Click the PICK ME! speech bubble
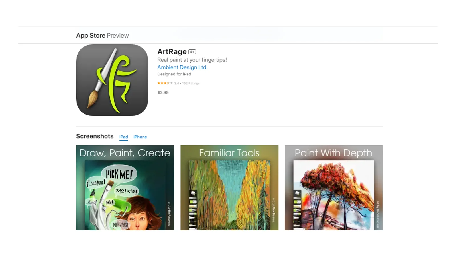This screenshot has width=456, height=256. pyautogui.click(x=119, y=174)
